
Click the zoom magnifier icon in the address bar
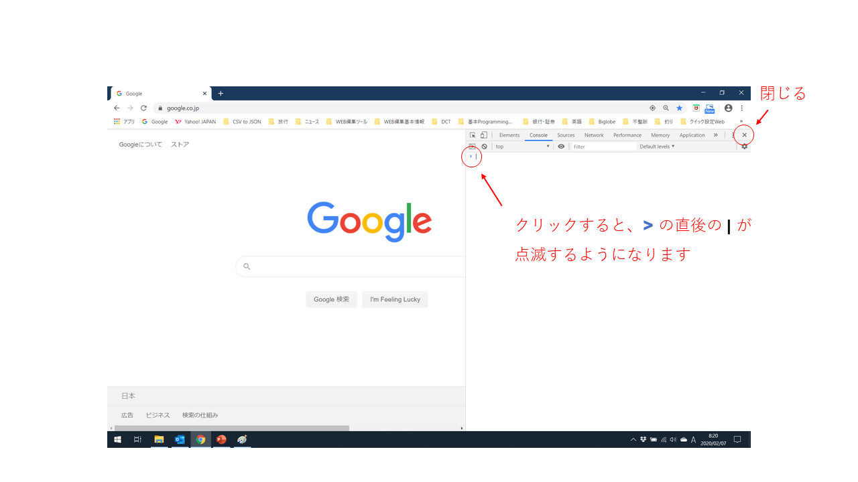click(x=666, y=108)
